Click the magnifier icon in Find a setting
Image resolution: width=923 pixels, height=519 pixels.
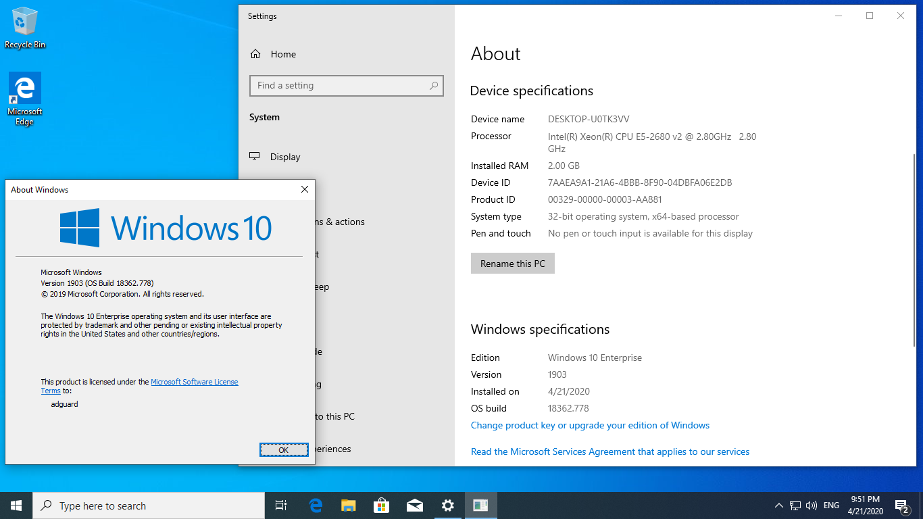434,86
